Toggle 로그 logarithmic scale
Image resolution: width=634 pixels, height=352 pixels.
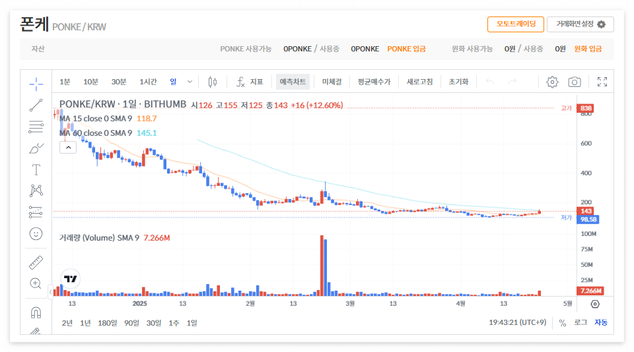pyautogui.click(x=581, y=322)
